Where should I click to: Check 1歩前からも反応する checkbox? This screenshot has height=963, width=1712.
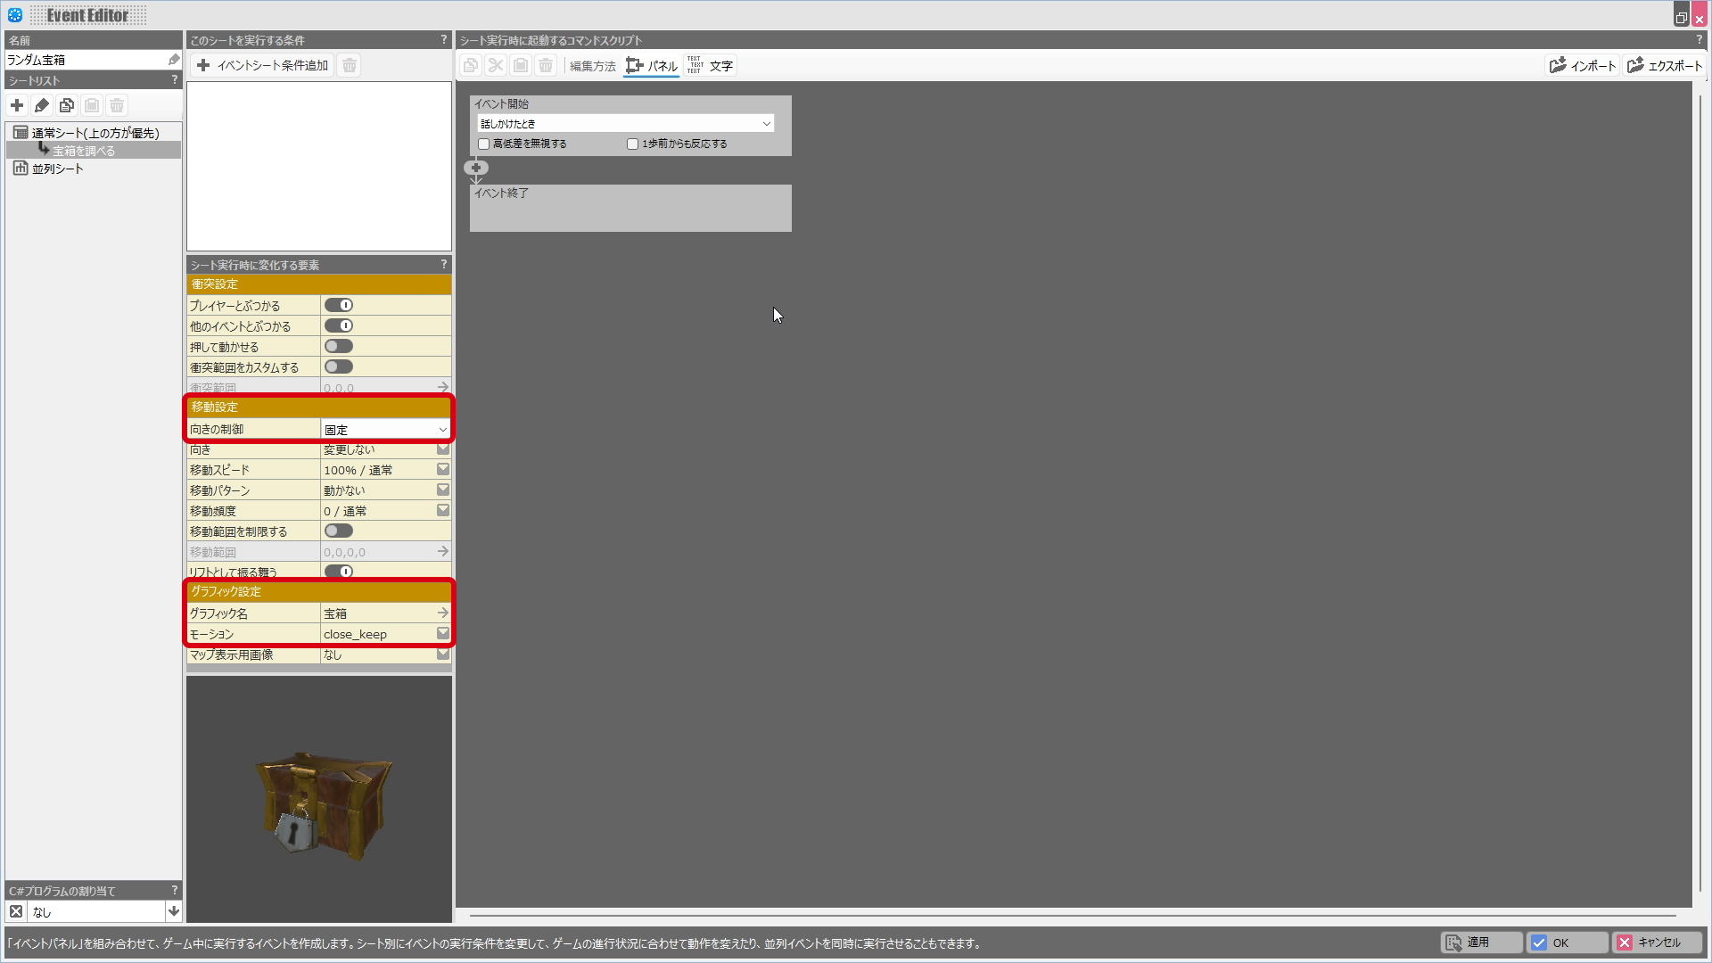click(633, 144)
